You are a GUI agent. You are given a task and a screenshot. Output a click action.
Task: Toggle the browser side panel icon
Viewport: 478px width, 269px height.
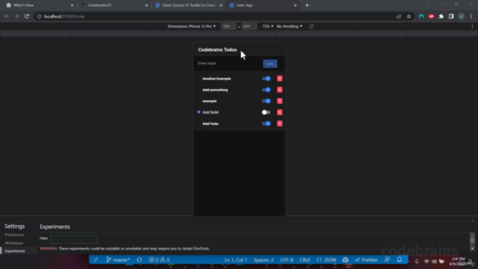click(451, 16)
